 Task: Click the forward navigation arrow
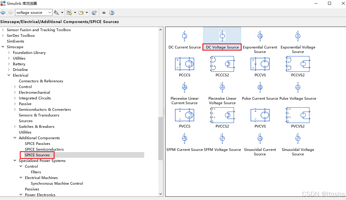10,13
